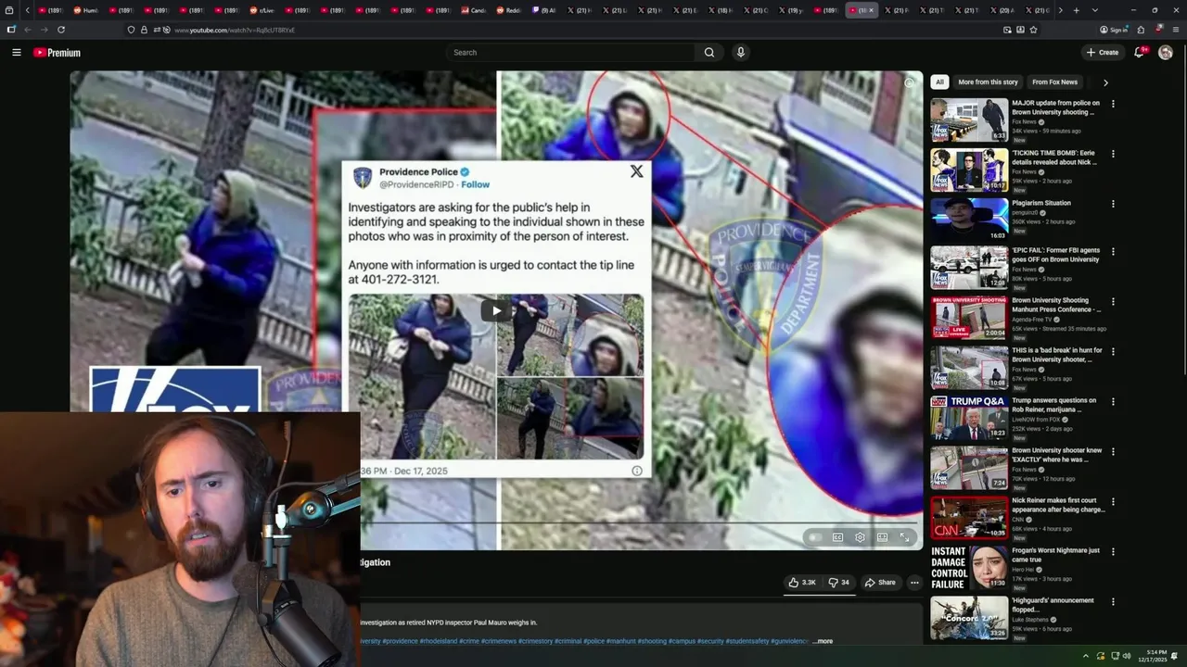Image resolution: width=1187 pixels, height=667 pixels.
Task: Select More from this story chip
Action: (988, 82)
